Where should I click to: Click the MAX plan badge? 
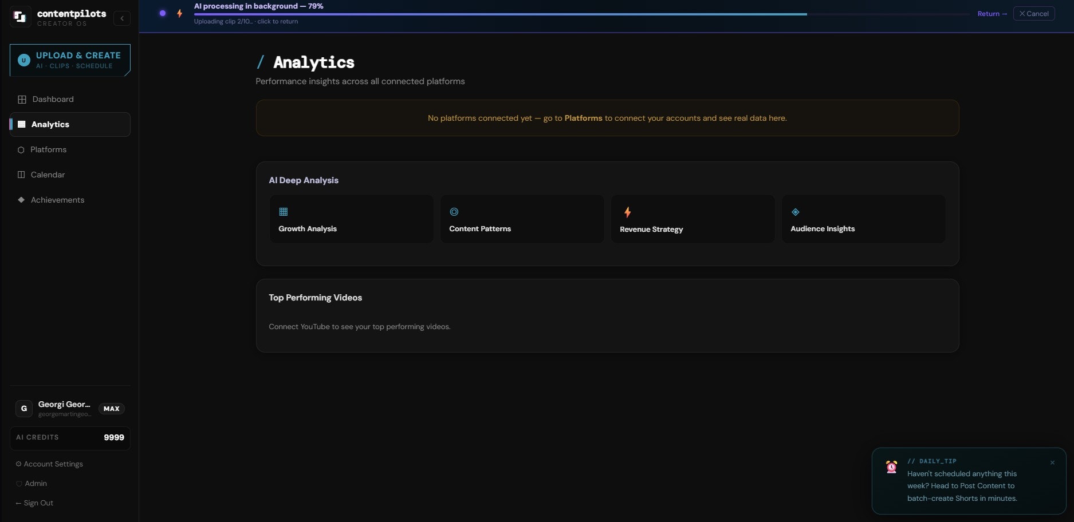coord(112,409)
